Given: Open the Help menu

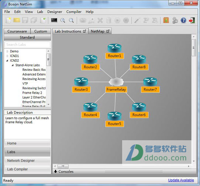Looking at the screenshot, I should pyautogui.click(x=90, y=12).
